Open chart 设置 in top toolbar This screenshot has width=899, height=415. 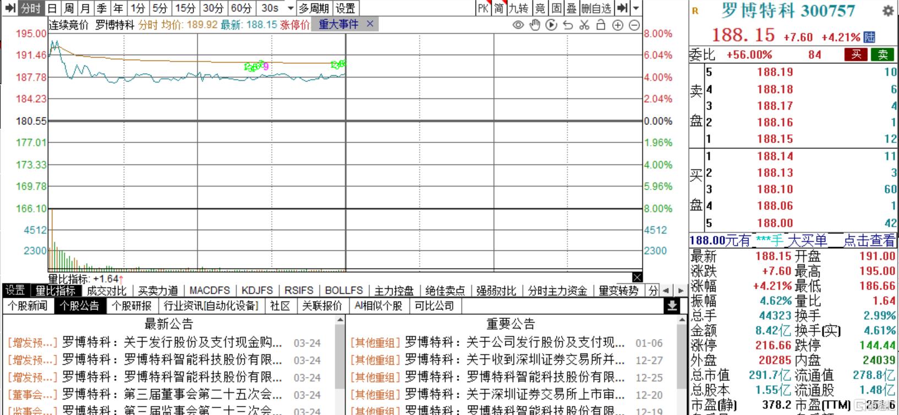tap(345, 8)
